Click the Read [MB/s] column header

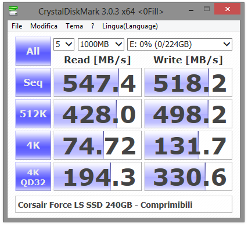(x=98, y=60)
